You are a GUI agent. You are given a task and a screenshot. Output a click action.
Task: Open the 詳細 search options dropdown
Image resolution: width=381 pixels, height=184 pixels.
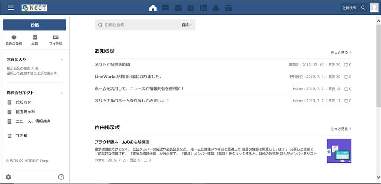click(187, 25)
